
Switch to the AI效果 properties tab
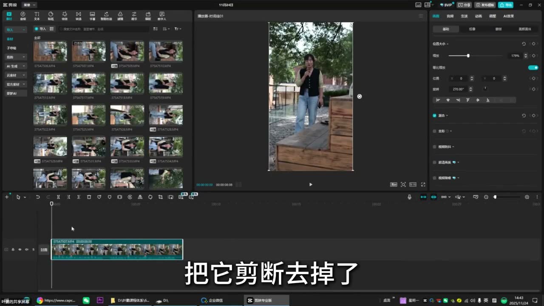(509, 16)
